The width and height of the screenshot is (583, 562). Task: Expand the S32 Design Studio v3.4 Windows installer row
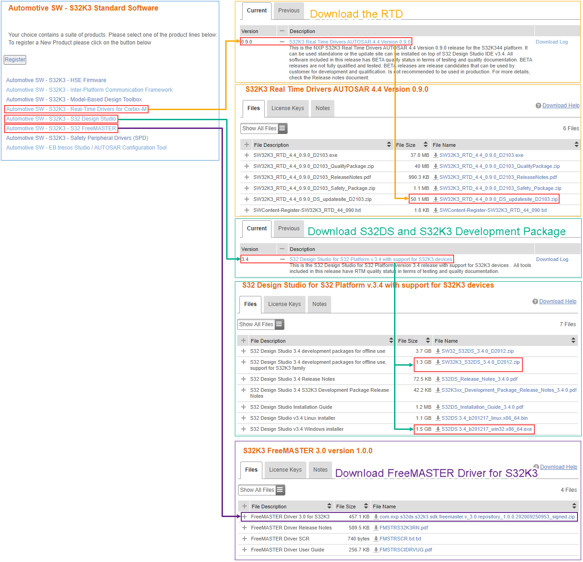tap(244, 429)
